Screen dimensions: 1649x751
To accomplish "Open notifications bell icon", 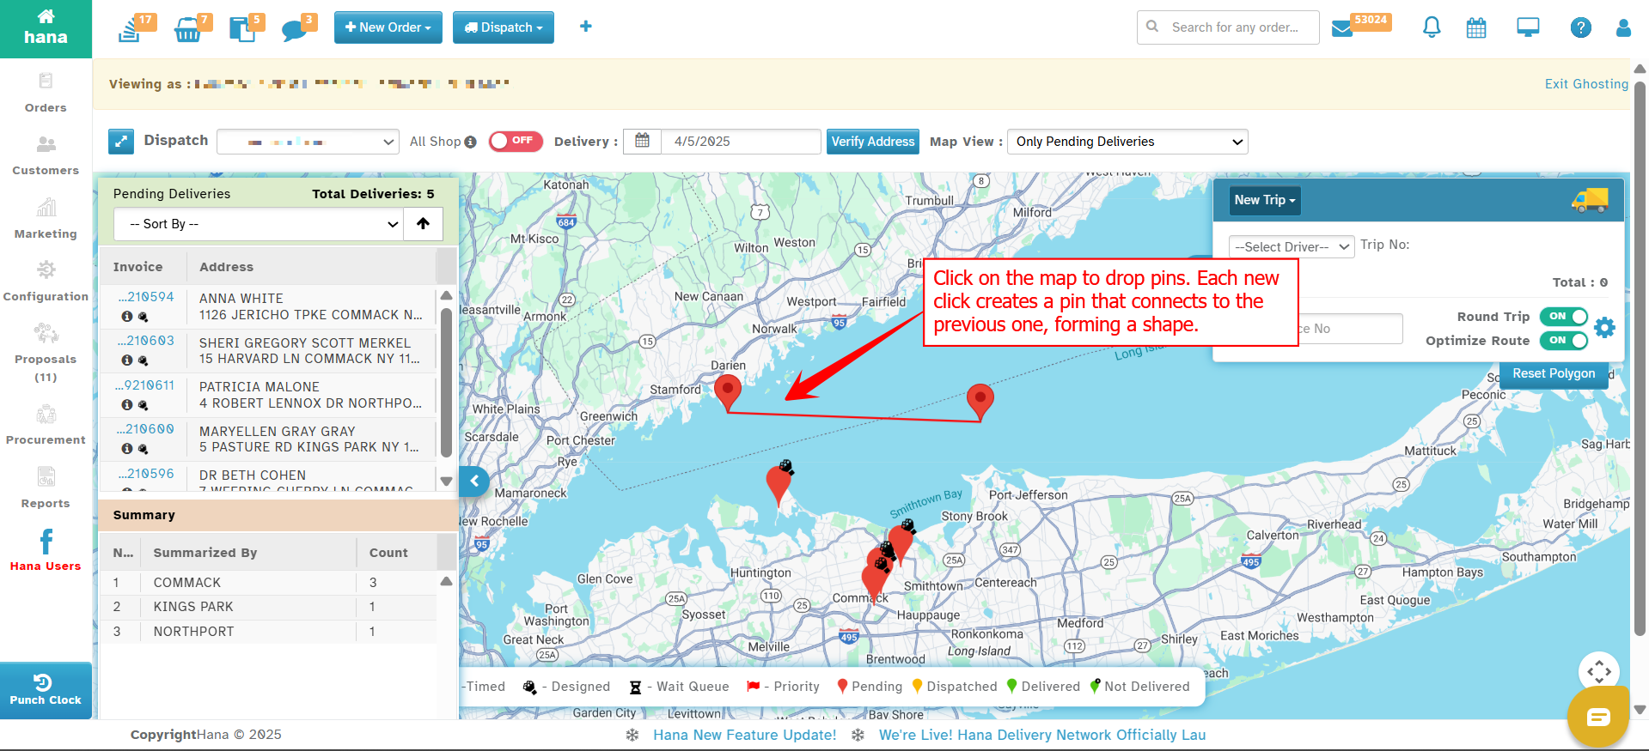I will click(1432, 27).
